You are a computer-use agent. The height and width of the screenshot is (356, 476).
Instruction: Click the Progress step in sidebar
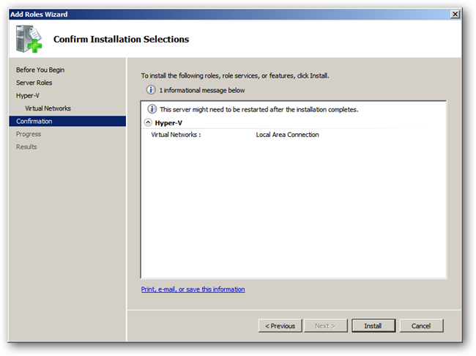[29, 134]
